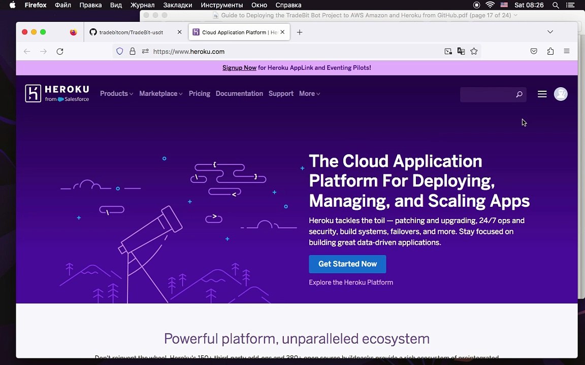Expand the More dropdown

309,93
